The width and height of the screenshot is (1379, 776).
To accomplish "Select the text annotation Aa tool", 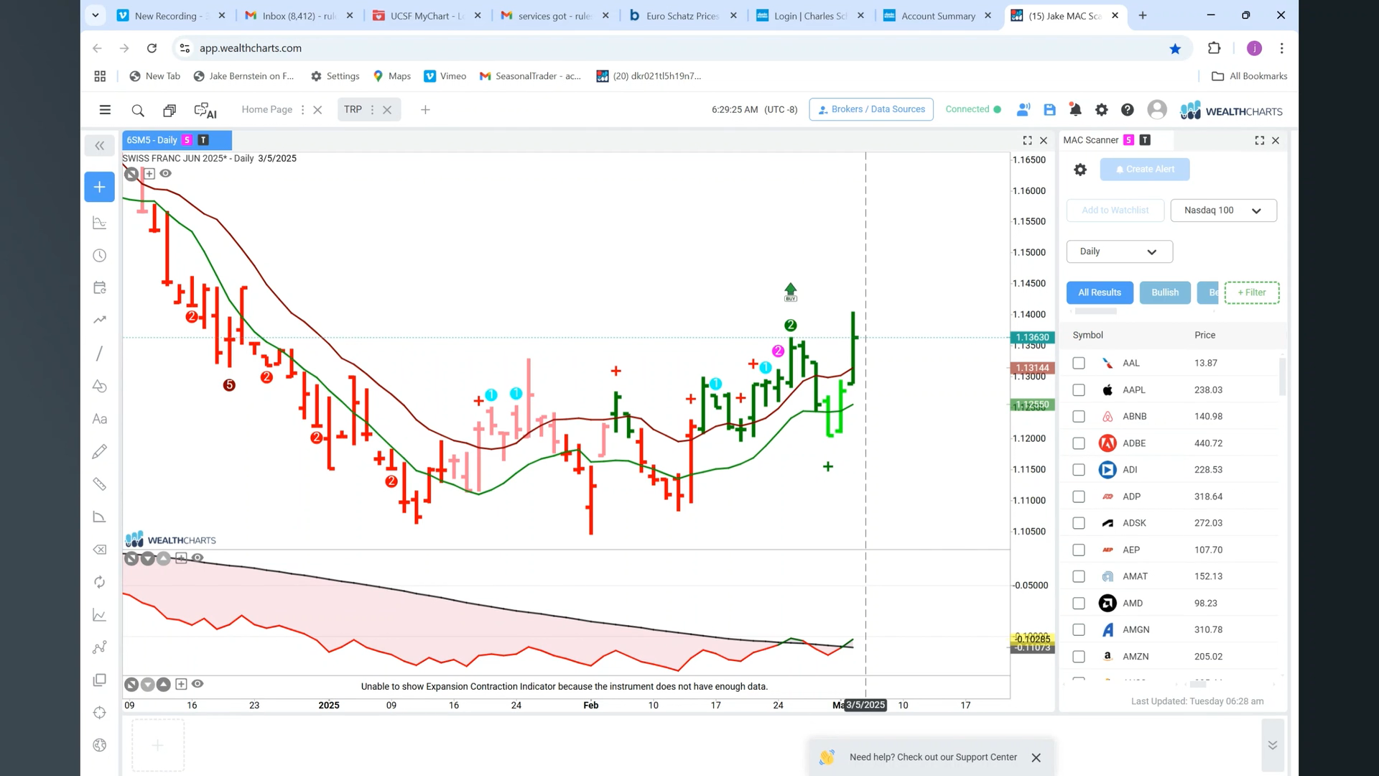I will click(100, 419).
